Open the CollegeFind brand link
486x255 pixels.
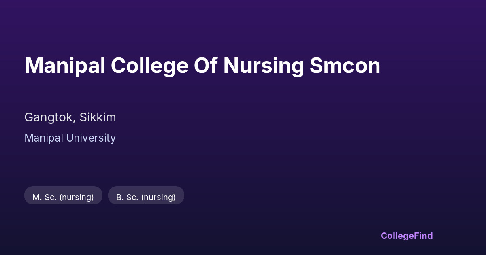(407, 236)
